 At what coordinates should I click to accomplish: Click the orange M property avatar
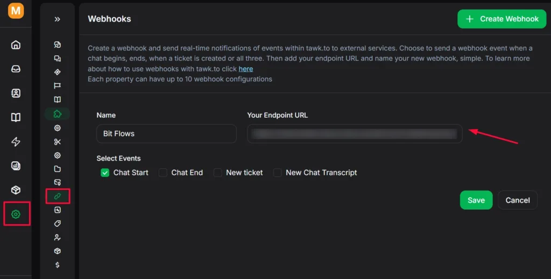[16, 11]
